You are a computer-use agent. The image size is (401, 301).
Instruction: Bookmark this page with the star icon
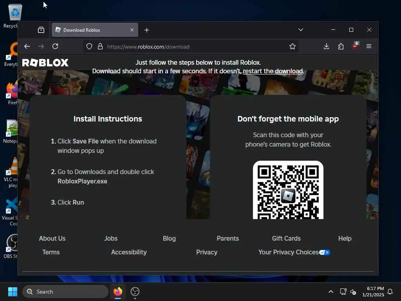(x=292, y=46)
